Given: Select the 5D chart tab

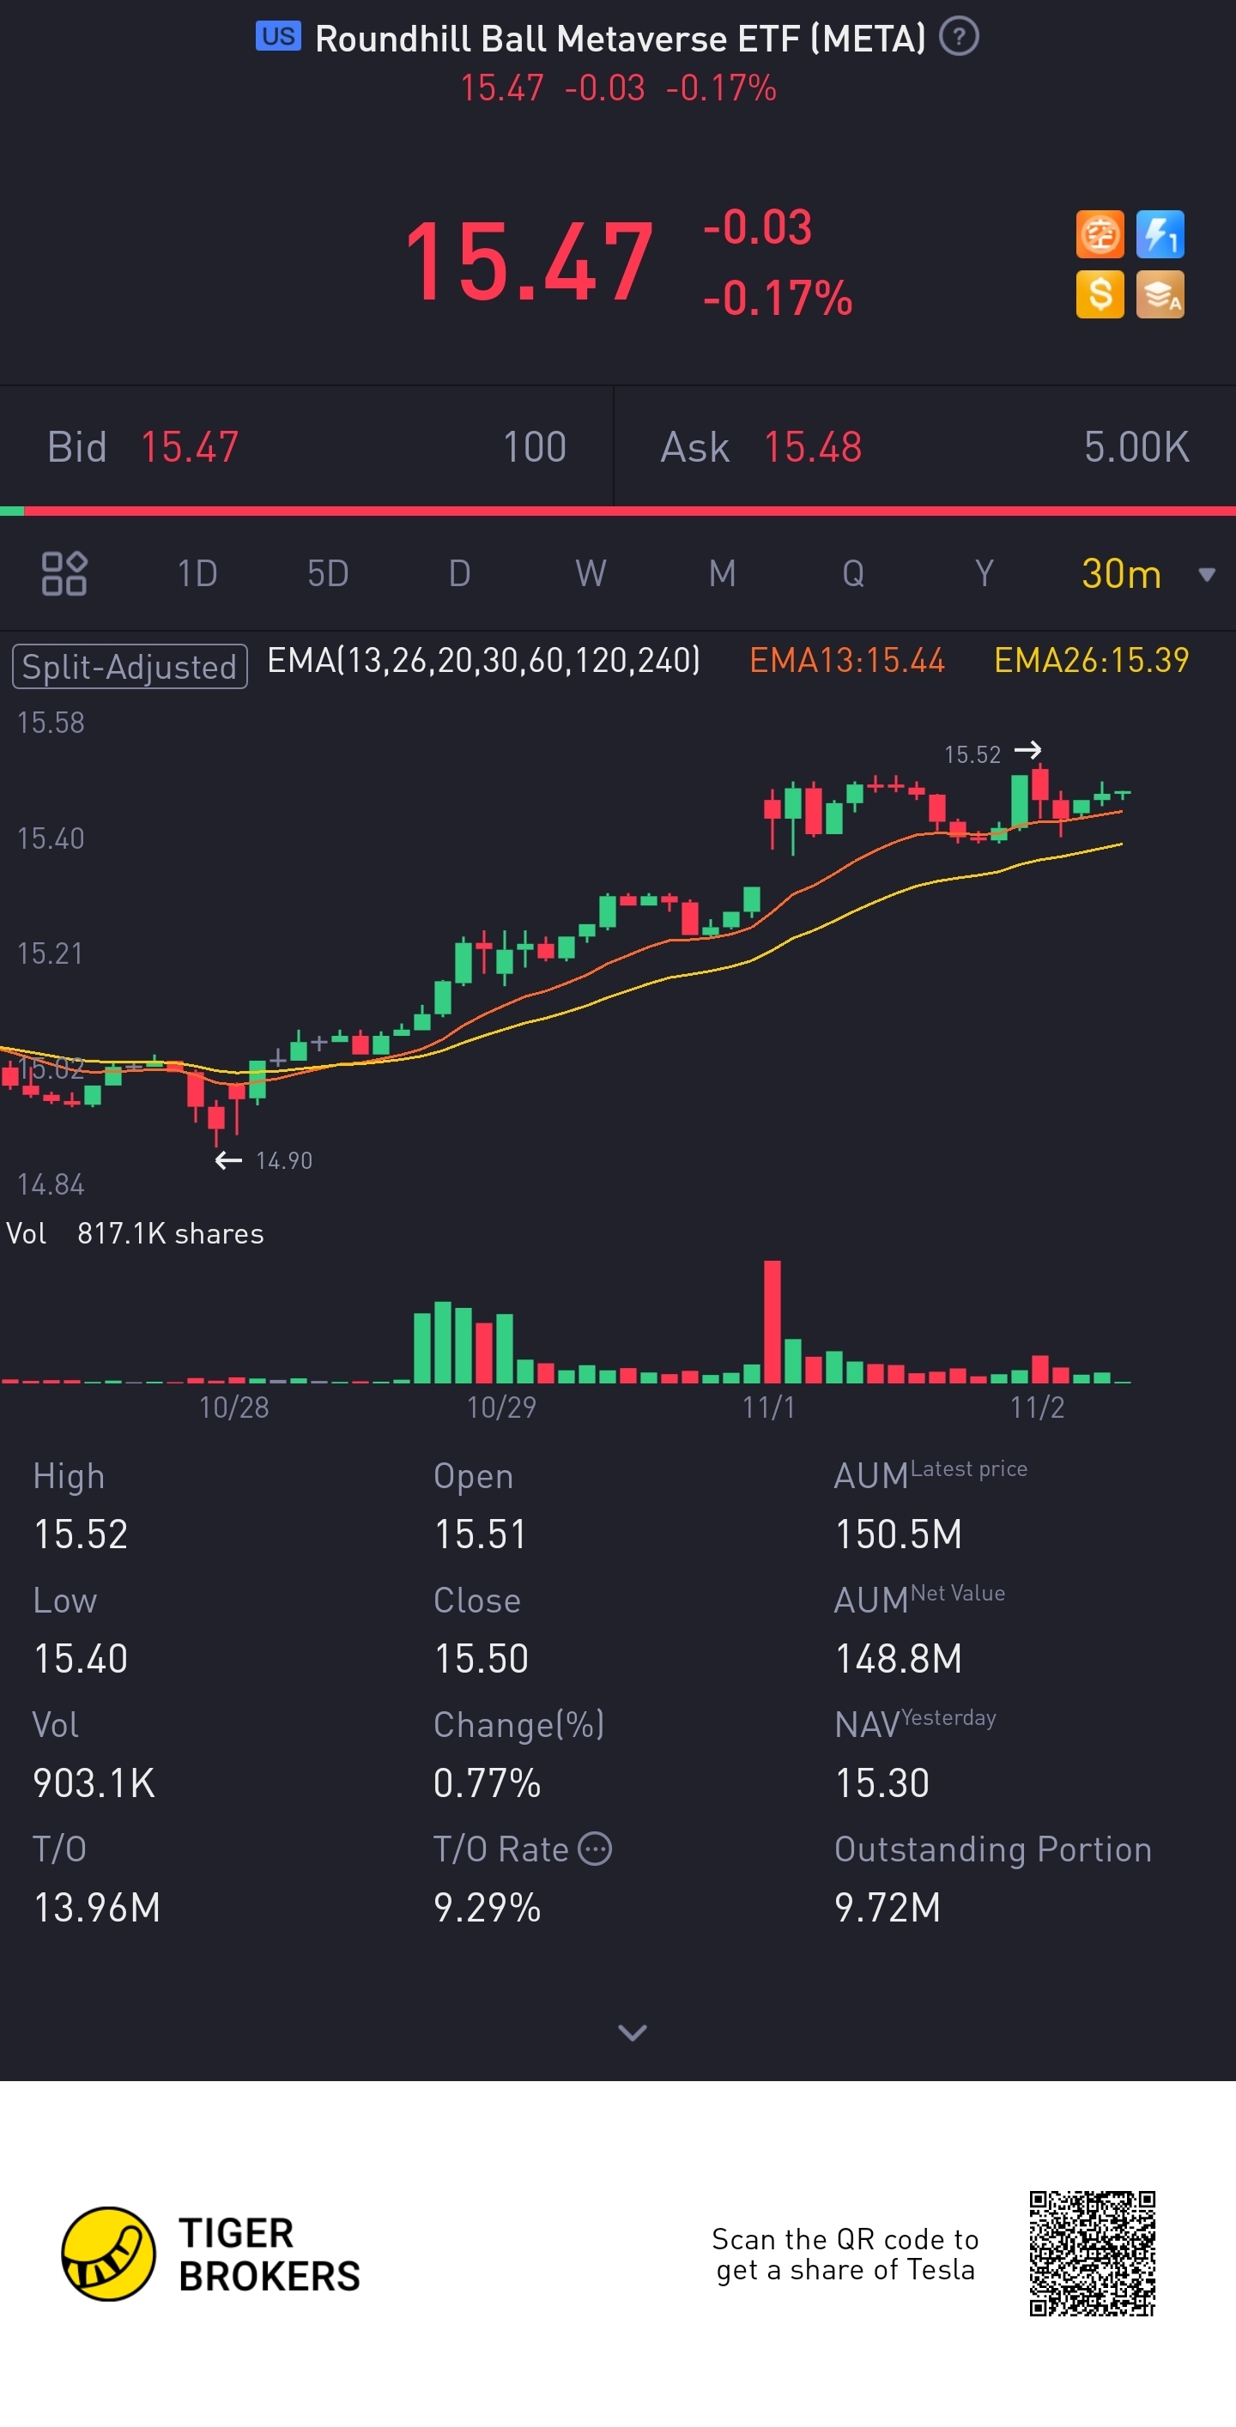Looking at the screenshot, I should click(x=328, y=572).
